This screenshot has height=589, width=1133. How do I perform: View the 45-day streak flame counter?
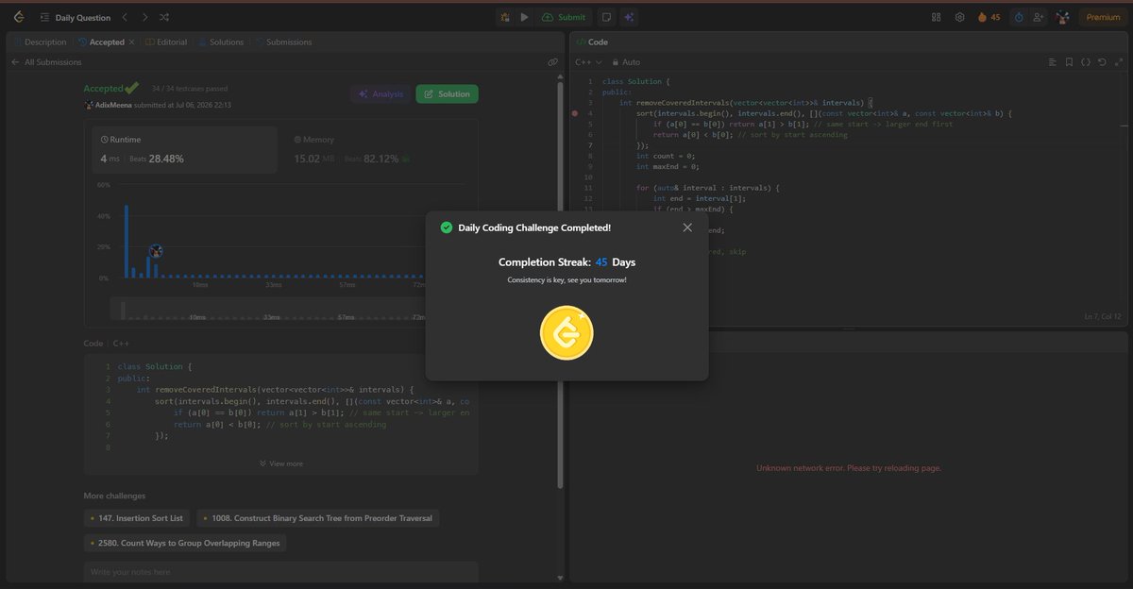[x=989, y=17]
